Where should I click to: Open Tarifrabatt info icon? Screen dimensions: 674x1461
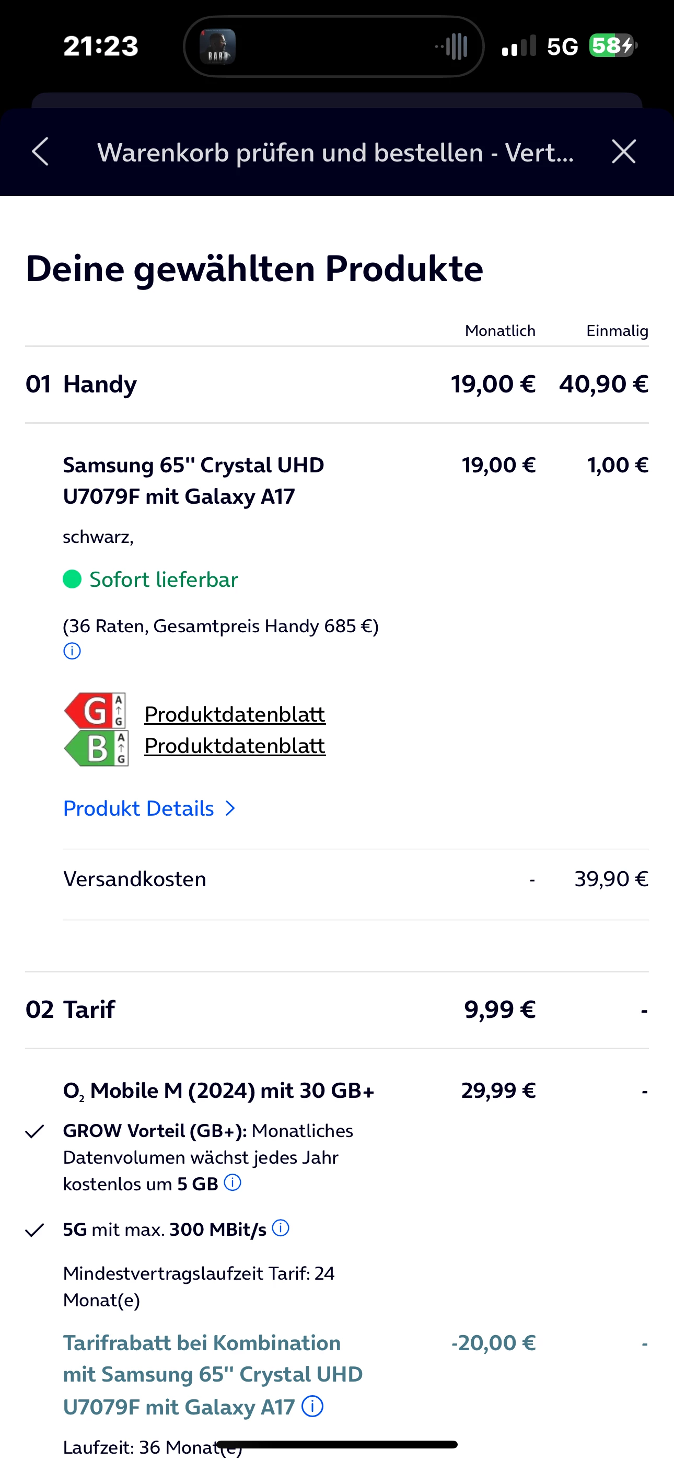point(312,1407)
